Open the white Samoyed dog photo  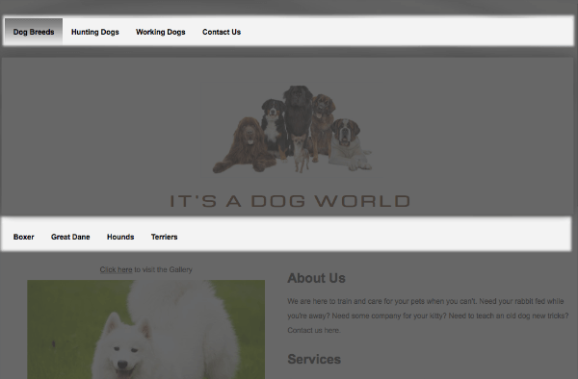point(146,329)
